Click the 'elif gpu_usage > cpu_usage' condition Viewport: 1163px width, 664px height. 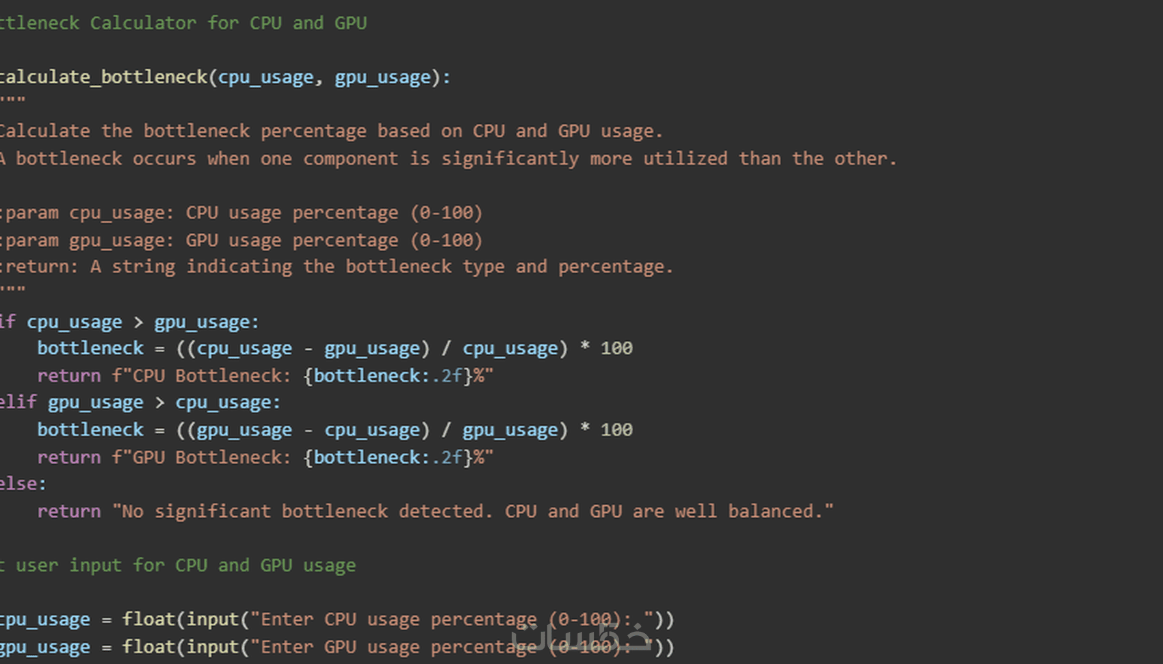(140, 403)
